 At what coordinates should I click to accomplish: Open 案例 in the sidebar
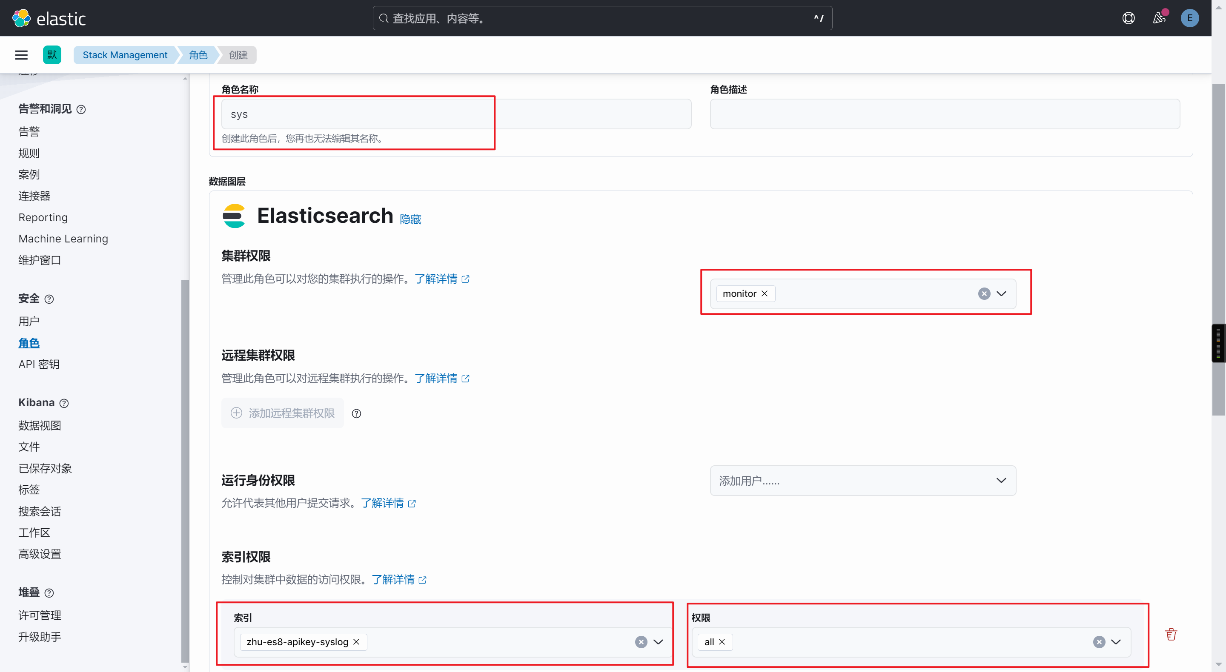click(29, 174)
